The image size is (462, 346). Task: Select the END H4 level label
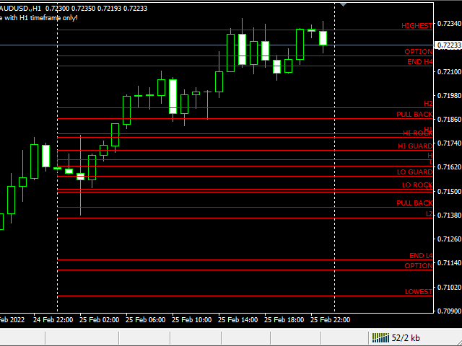tap(419, 62)
